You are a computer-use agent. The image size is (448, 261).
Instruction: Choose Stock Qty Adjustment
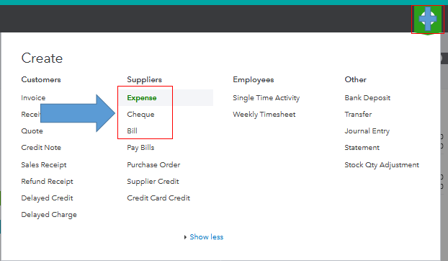point(382,165)
